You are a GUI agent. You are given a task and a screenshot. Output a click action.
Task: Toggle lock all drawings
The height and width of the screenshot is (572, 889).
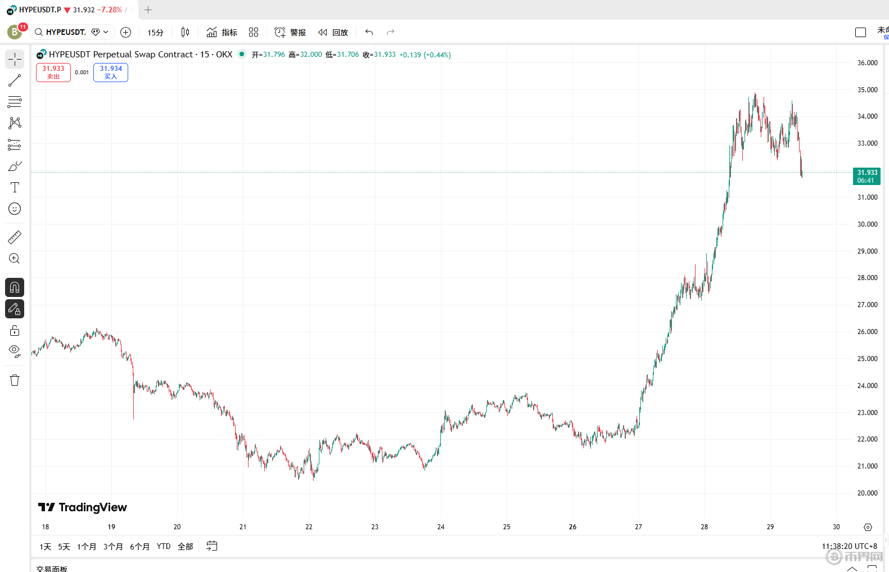pyautogui.click(x=15, y=330)
